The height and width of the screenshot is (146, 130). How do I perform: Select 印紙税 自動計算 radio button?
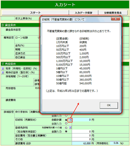click(66, 120)
